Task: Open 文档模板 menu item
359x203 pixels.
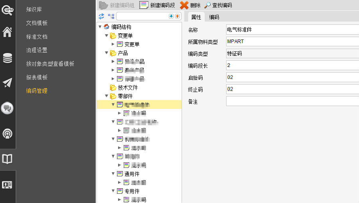Action: tap(37, 23)
